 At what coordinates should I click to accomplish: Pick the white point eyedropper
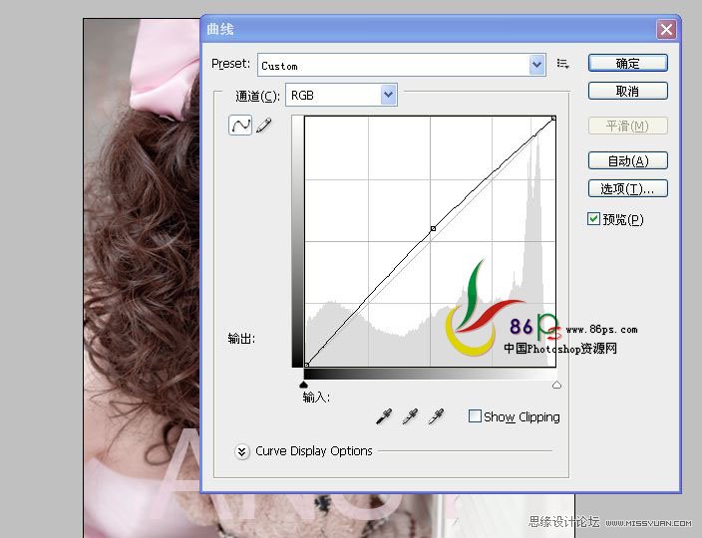[x=436, y=416]
